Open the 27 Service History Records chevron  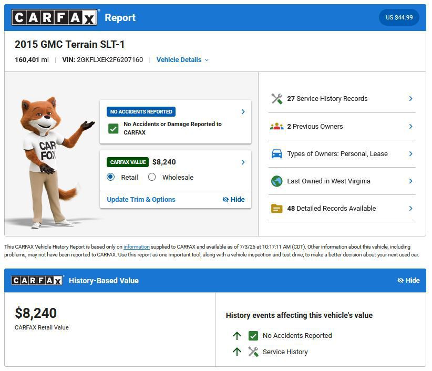pos(410,99)
